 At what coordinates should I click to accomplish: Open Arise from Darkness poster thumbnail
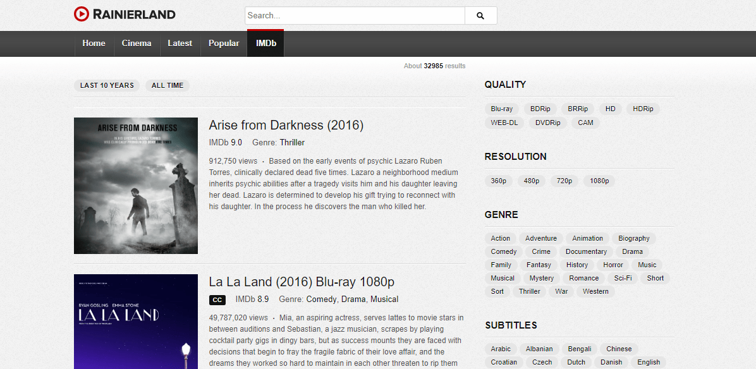point(136,186)
